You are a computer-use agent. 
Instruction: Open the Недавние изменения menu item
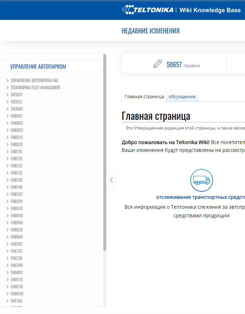tap(151, 31)
